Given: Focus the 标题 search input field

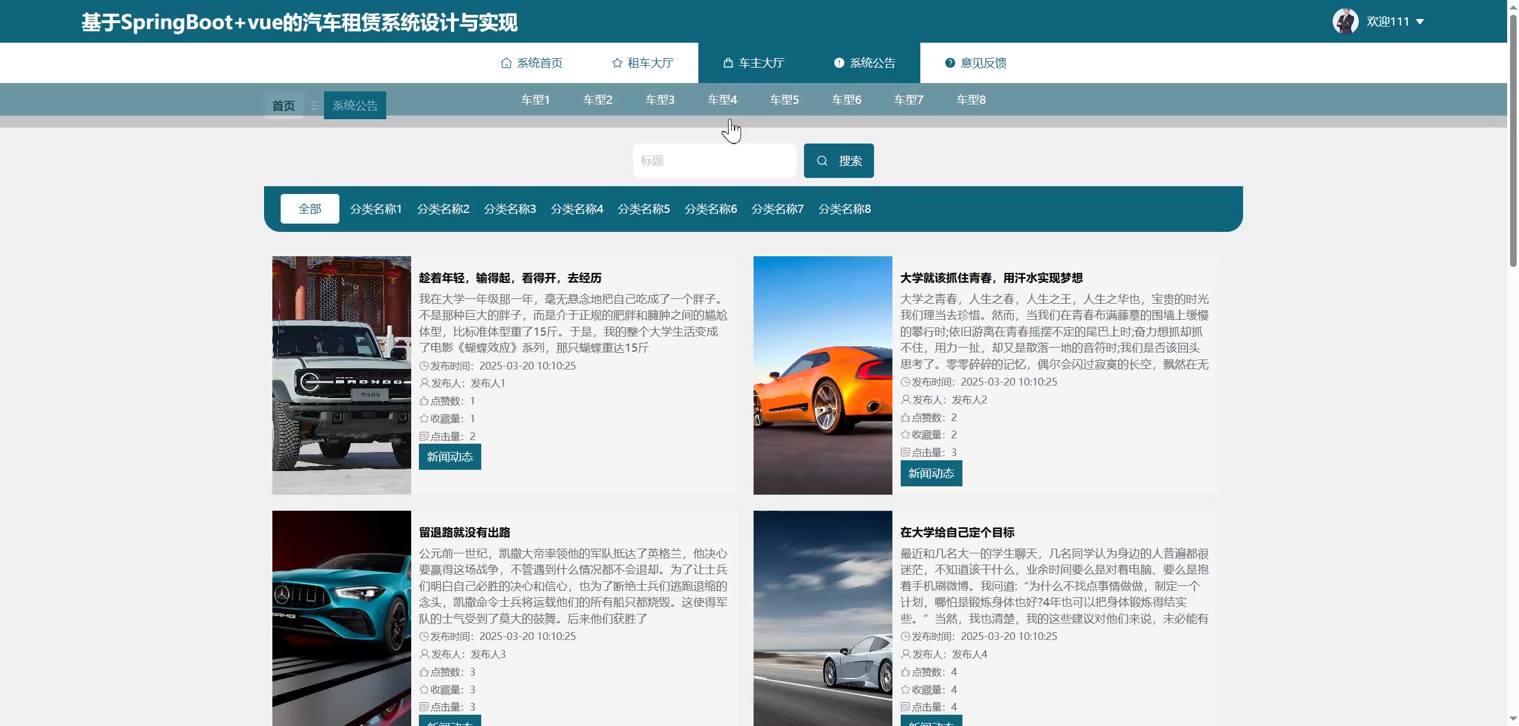Looking at the screenshot, I should click(x=714, y=161).
